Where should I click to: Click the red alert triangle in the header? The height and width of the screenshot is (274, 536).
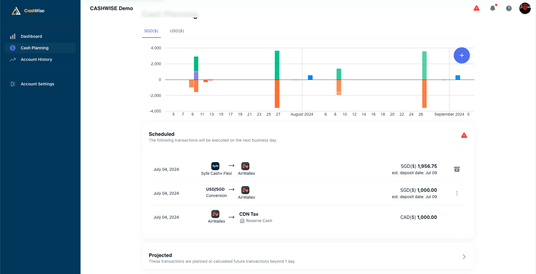477,8
